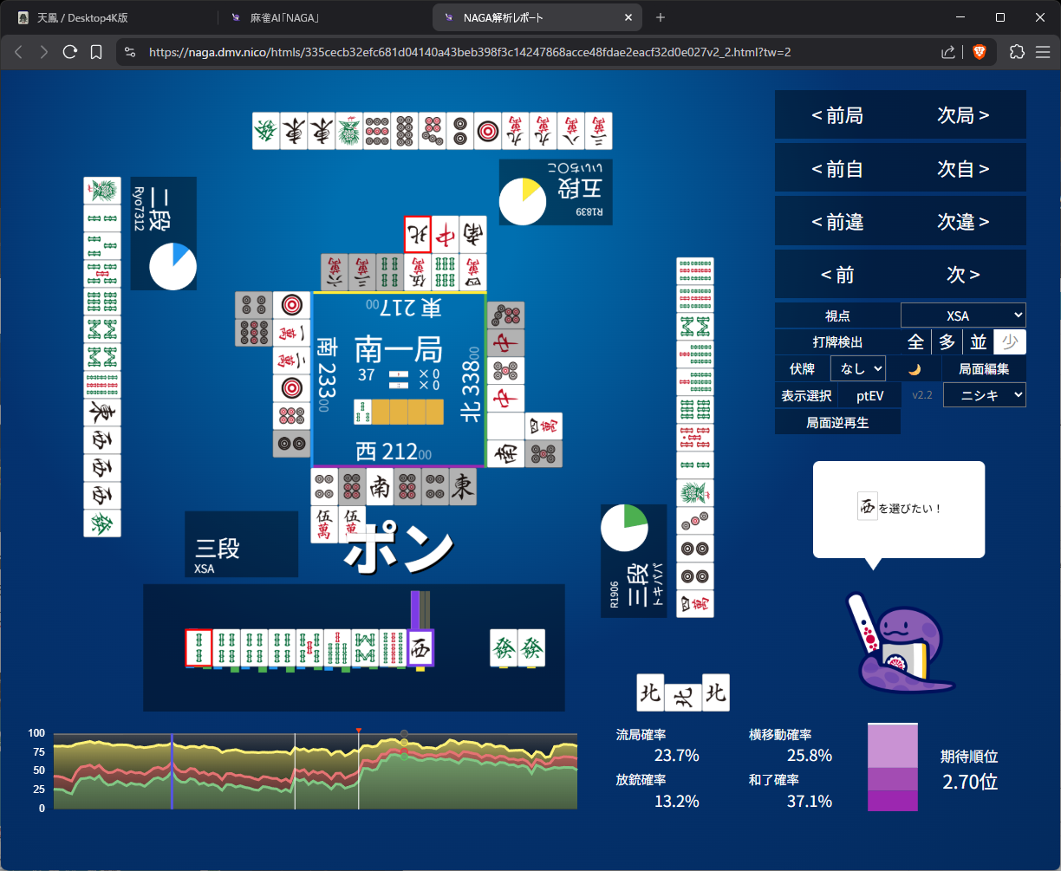Open the browser extensions puzzle icon

click(1018, 52)
